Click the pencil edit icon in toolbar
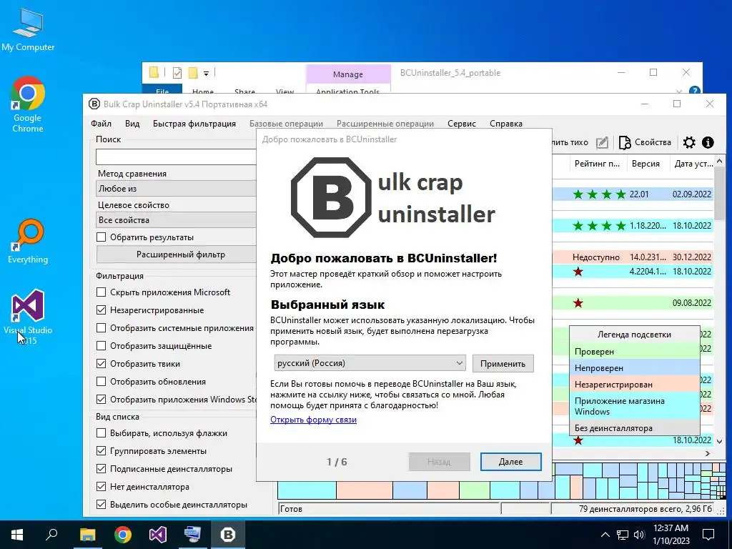The image size is (732, 549). [602, 142]
